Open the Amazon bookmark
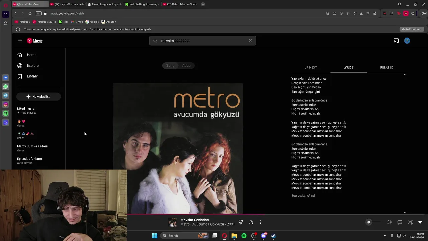The width and height of the screenshot is (428, 241). (x=109, y=22)
